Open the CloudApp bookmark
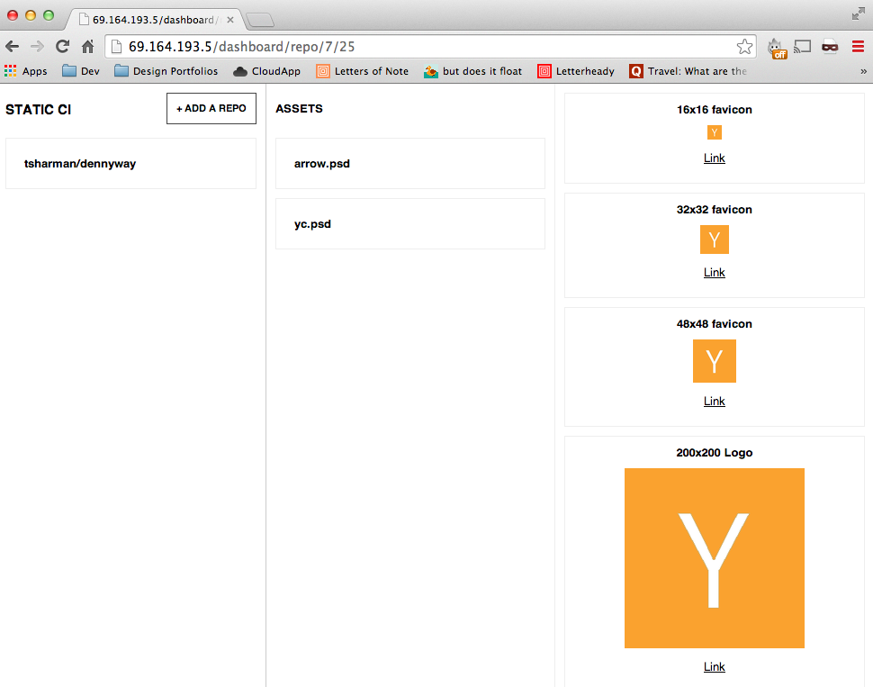 pyautogui.click(x=266, y=71)
